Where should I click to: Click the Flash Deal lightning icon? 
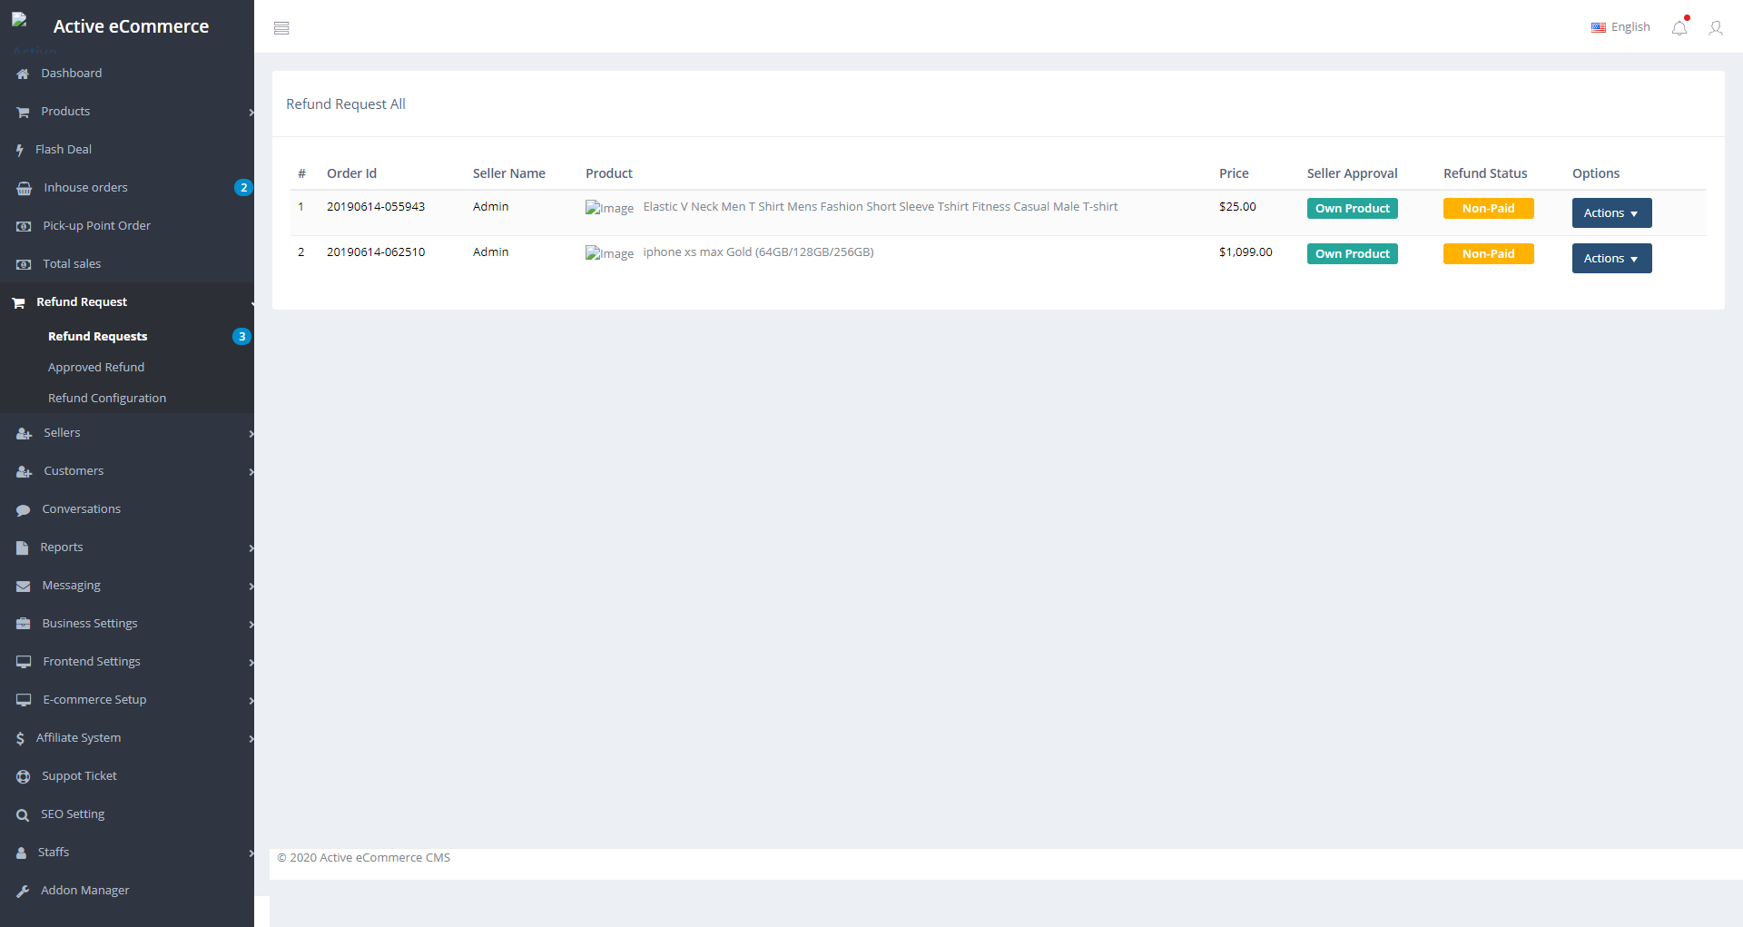[x=20, y=150]
